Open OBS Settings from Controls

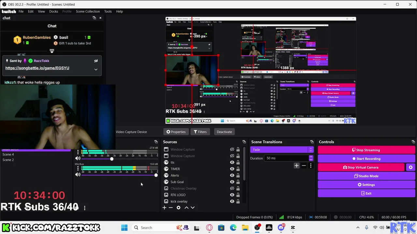(366, 185)
